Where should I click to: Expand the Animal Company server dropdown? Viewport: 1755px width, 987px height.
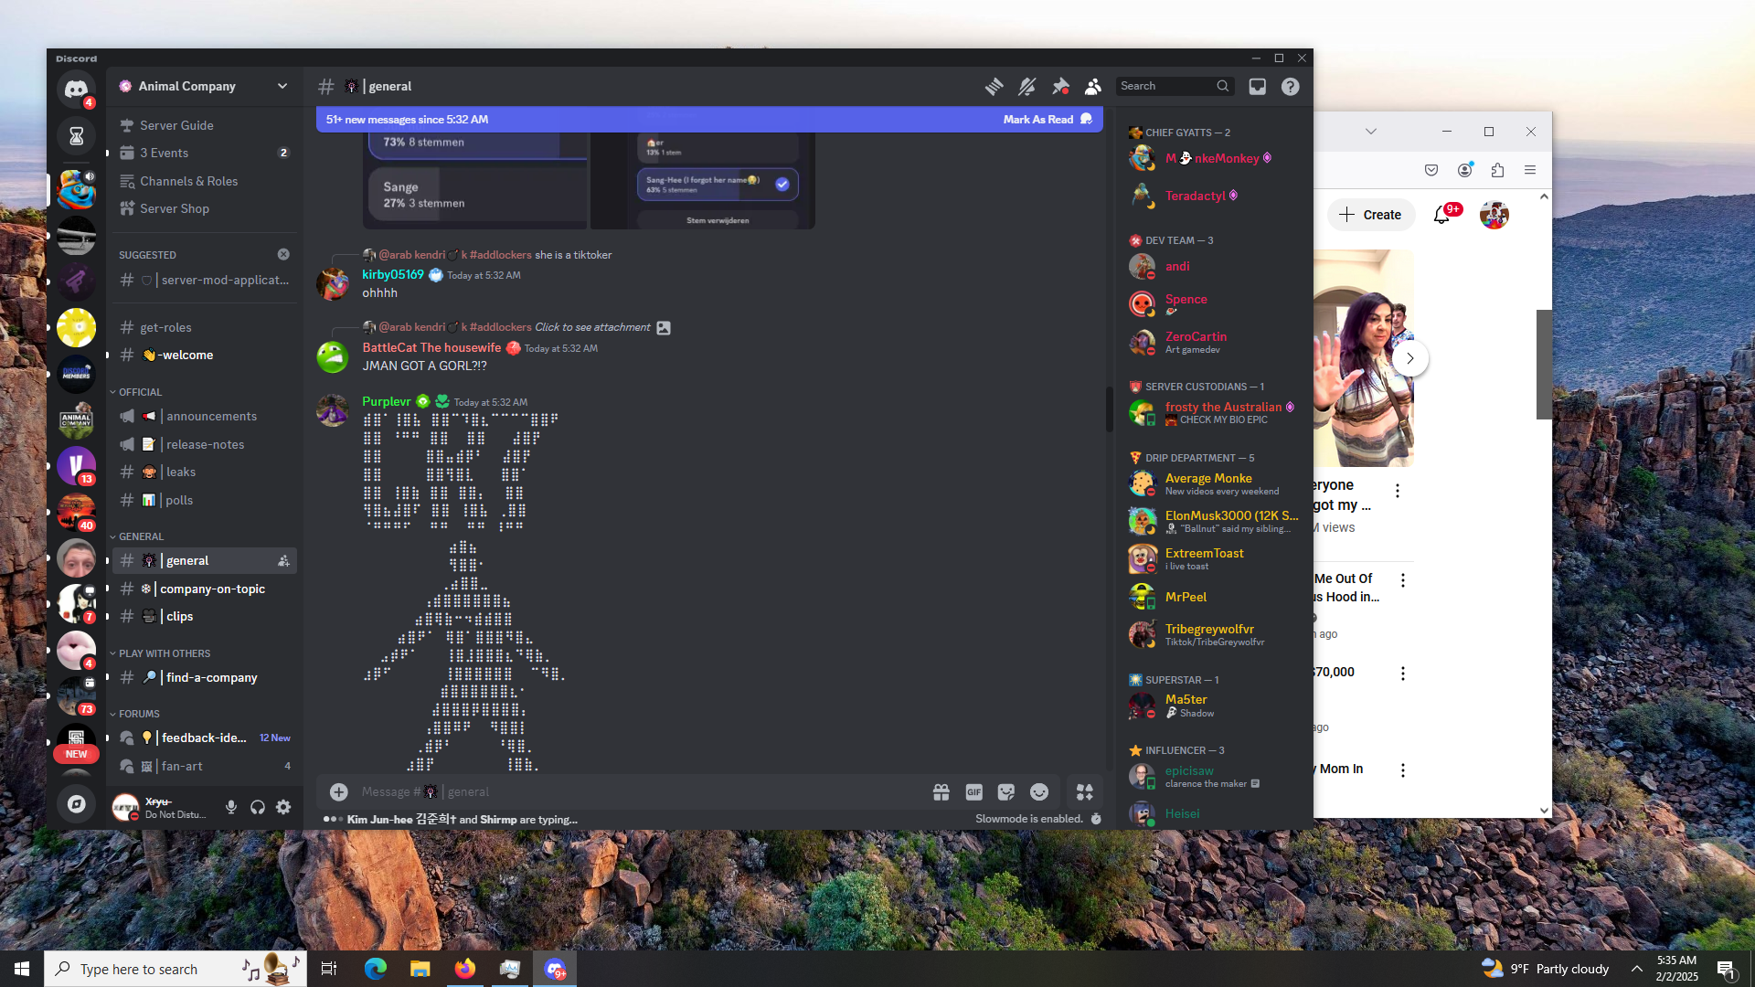(x=282, y=86)
